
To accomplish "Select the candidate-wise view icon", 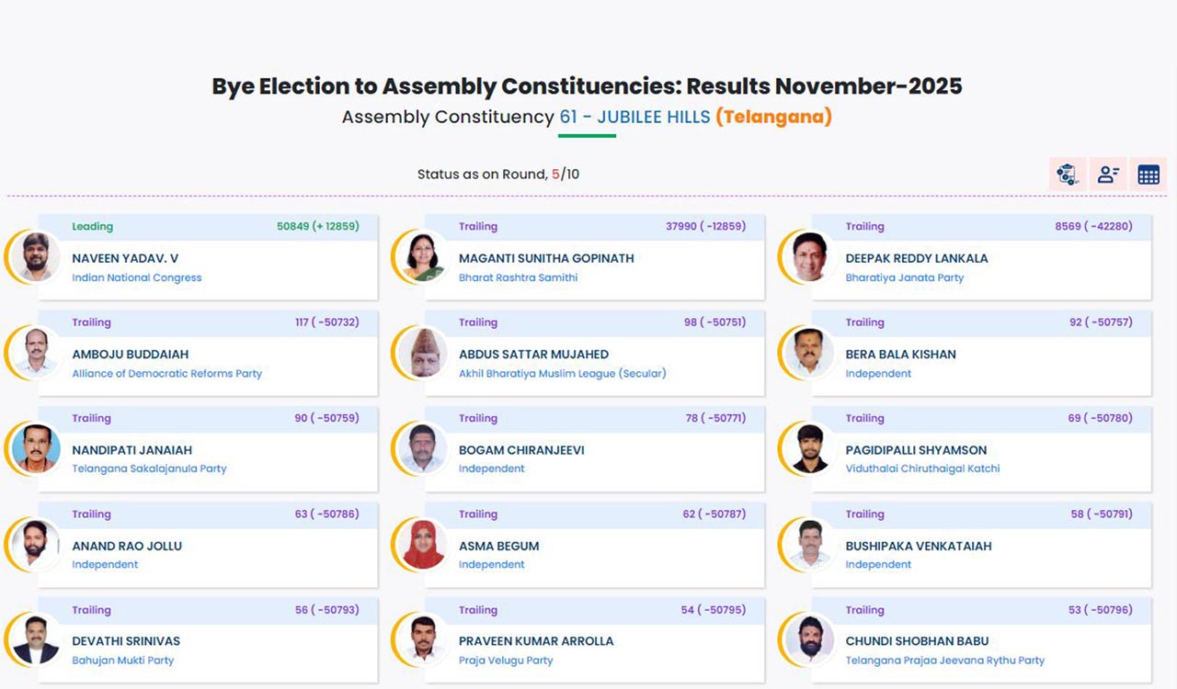I will pos(1108,174).
